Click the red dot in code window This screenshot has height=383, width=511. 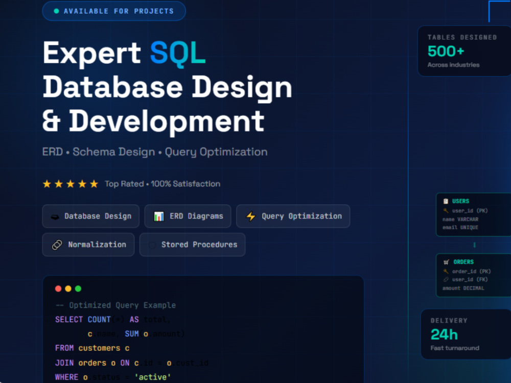(58, 289)
